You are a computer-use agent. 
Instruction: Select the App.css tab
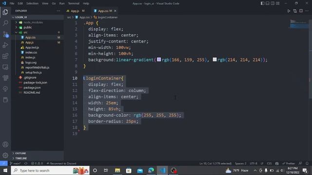[103, 11]
